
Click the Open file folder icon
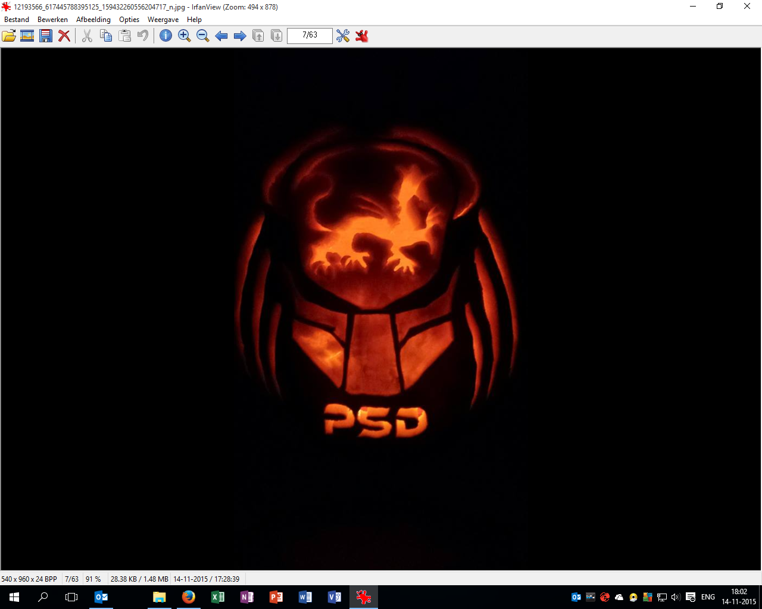[9, 36]
